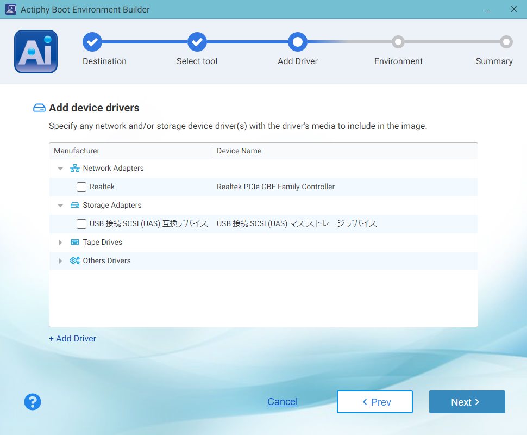Jump to the Environment wizard step
This screenshot has height=435, width=527.
tap(398, 42)
